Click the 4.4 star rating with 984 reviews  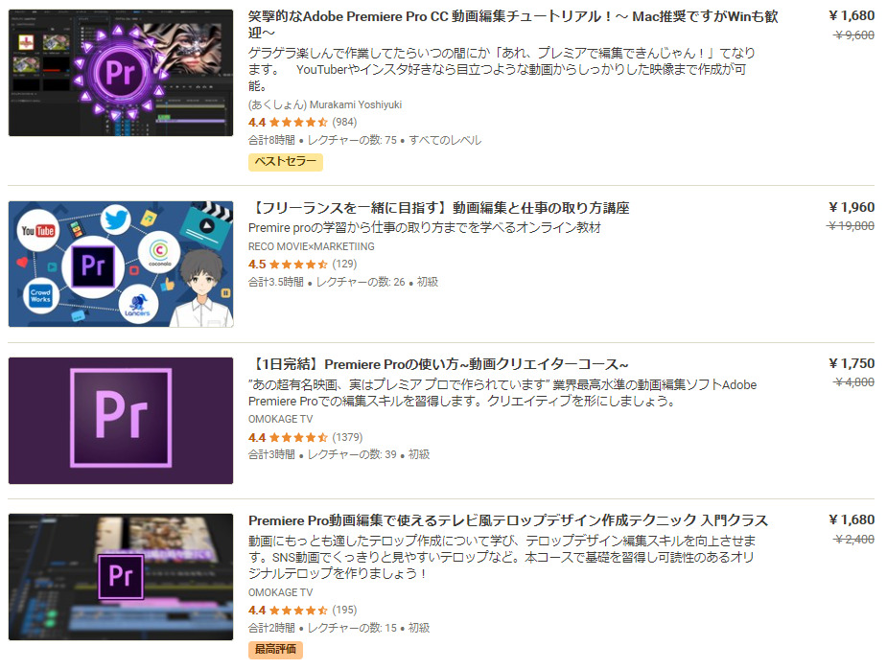pos(302,122)
